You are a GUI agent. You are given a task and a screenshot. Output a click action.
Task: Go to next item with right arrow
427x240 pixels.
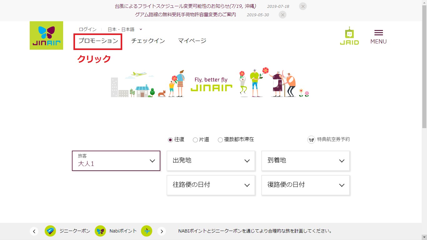click(161, 231)
